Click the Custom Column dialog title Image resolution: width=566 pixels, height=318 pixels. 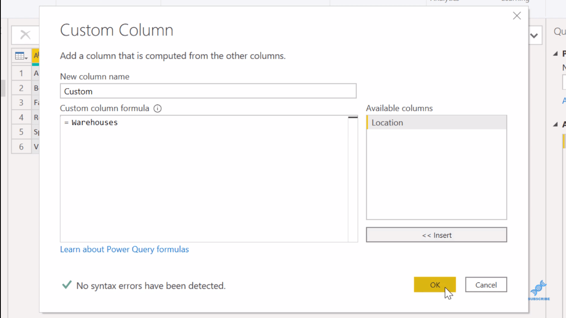click(117, 30)
